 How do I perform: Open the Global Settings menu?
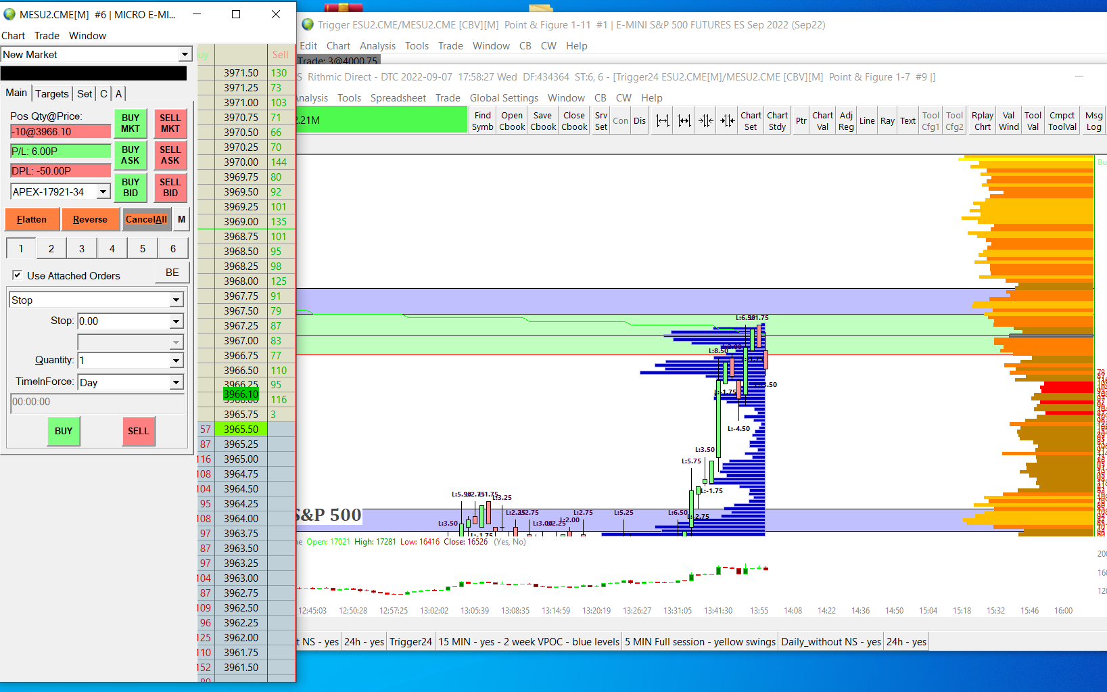coord(504,97)
